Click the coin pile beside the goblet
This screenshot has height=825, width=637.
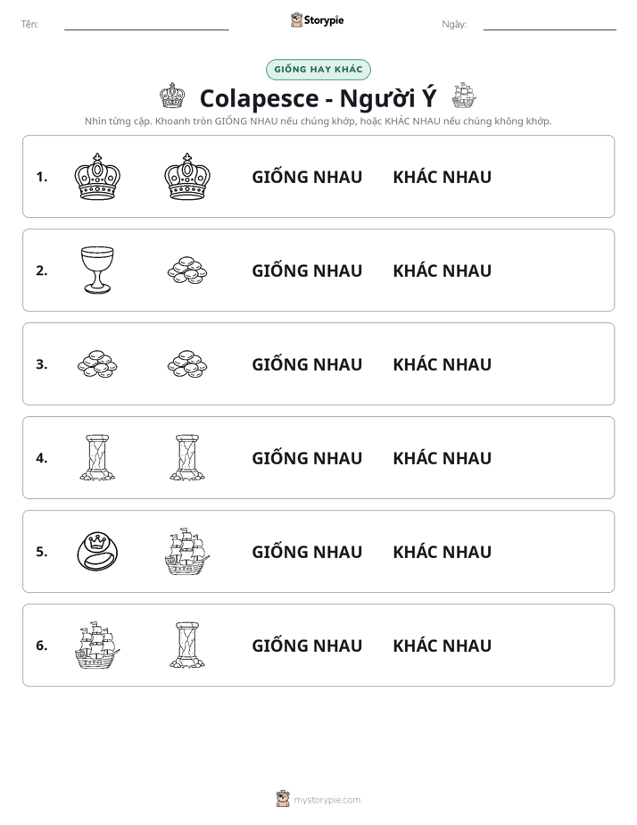coord(187,271)
